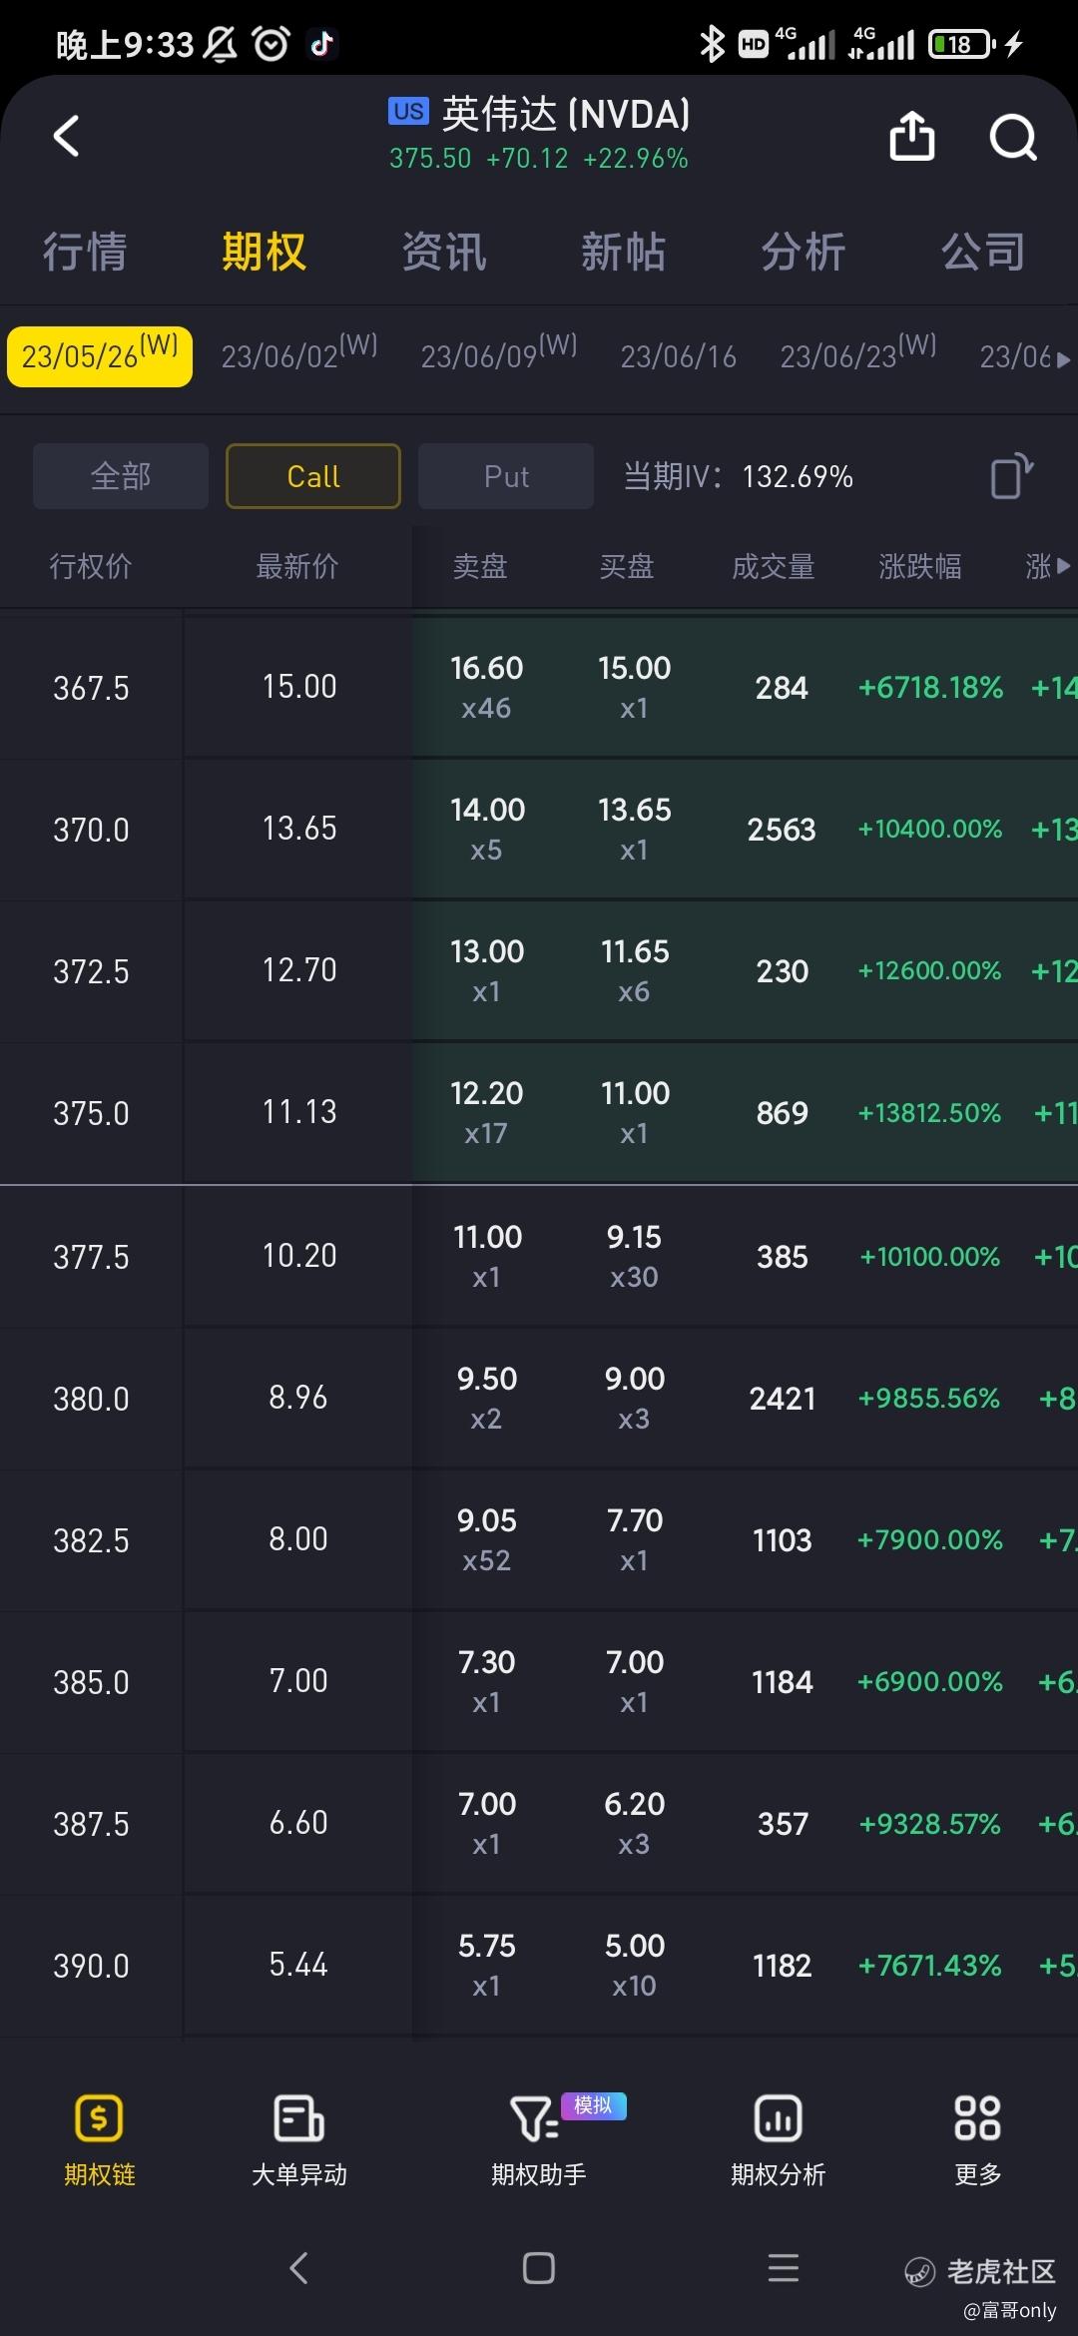Switch to the 行情 tab
Image resolution: width=1078 pixels, height=2336 pixels.
[85, 252]
